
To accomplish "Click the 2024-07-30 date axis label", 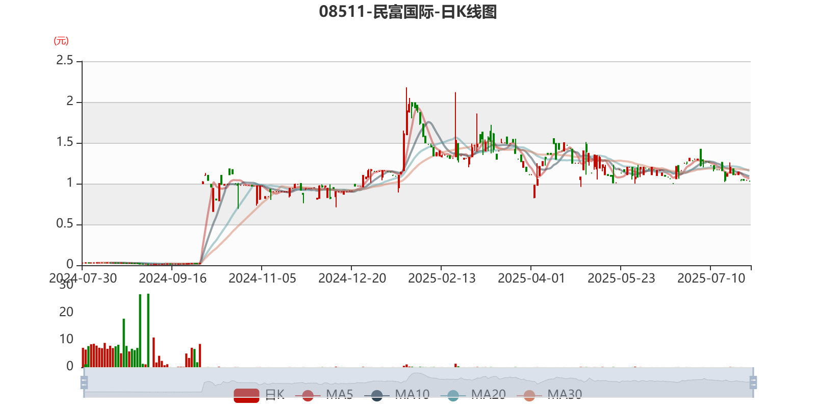I will pos(83,278).
